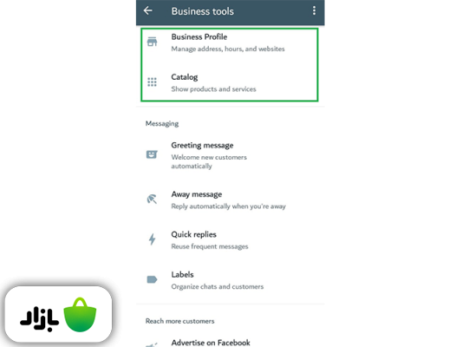Open the Catalog entry
The image size is (462, 347).
point(230,82)
